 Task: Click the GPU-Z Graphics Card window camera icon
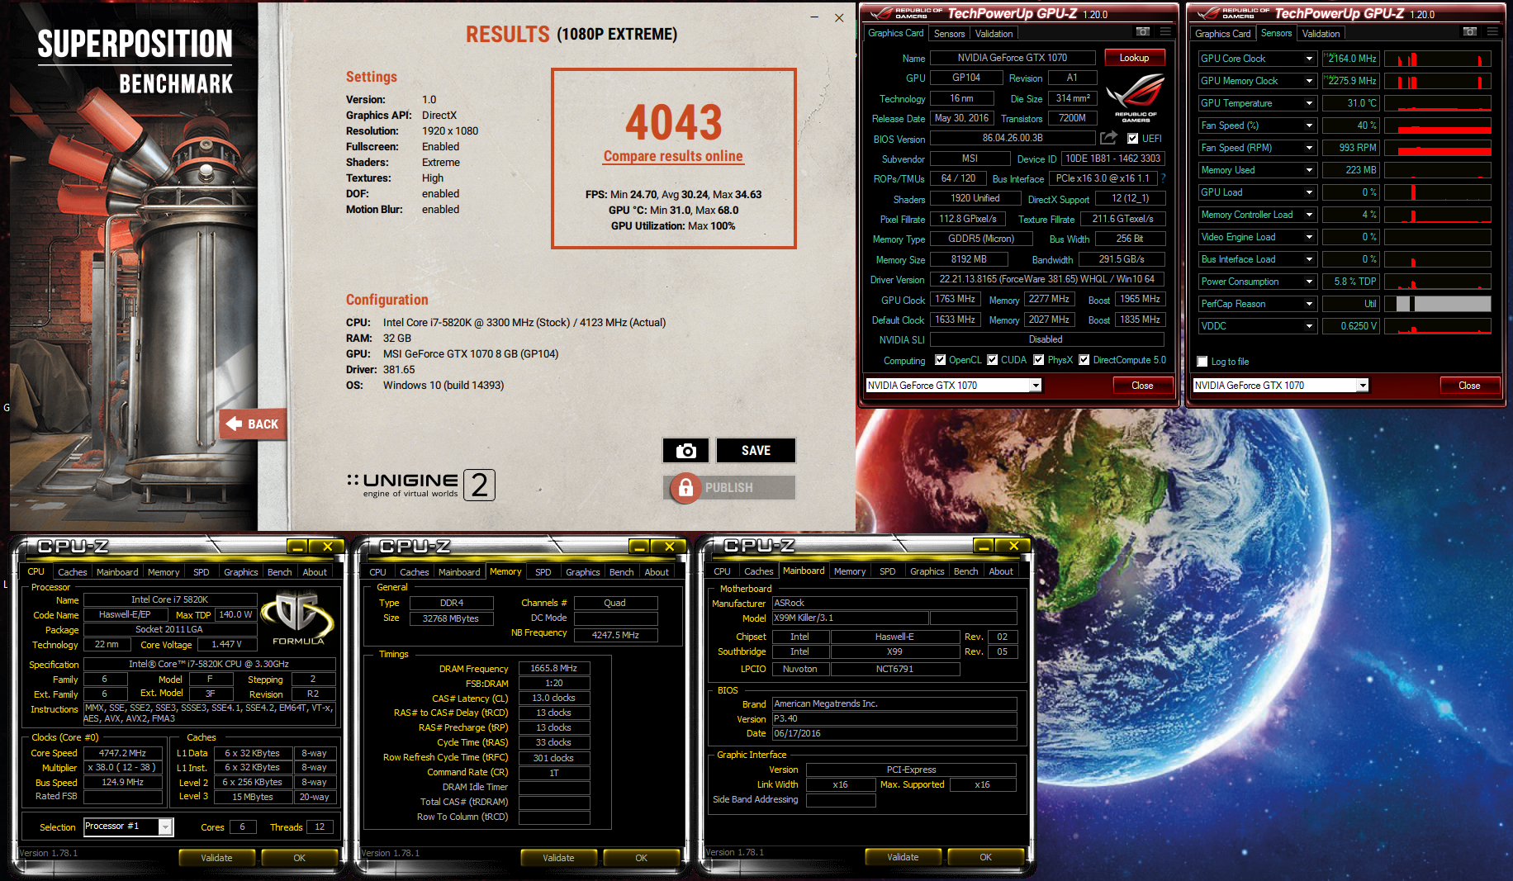coord(1143,31)
